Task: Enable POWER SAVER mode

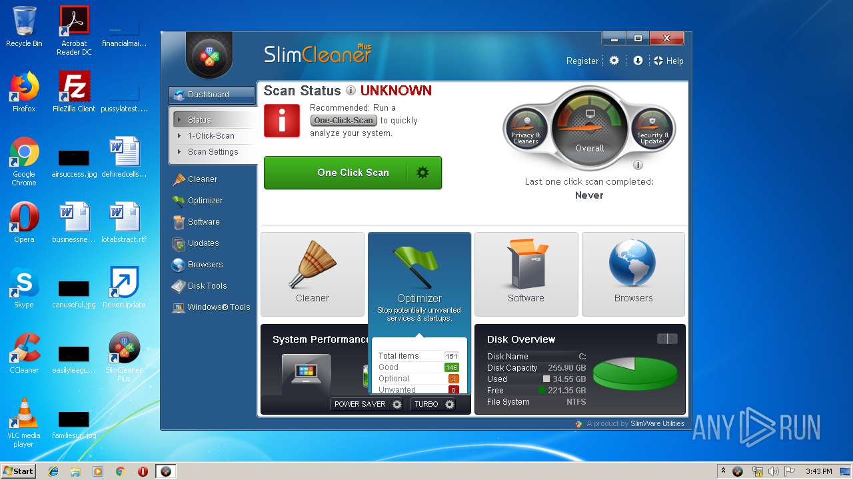Action: click(368, 404)
